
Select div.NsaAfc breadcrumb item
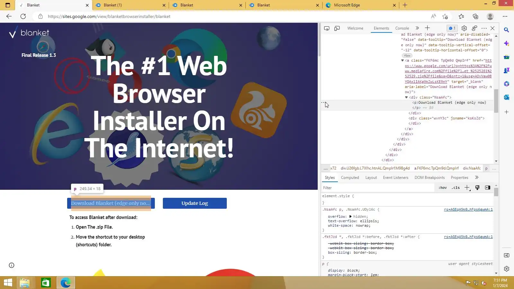[x=472, y=168]
